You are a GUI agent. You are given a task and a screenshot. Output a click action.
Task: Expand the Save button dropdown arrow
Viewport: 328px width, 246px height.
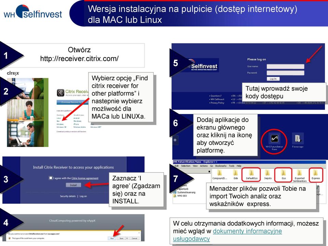127,238
